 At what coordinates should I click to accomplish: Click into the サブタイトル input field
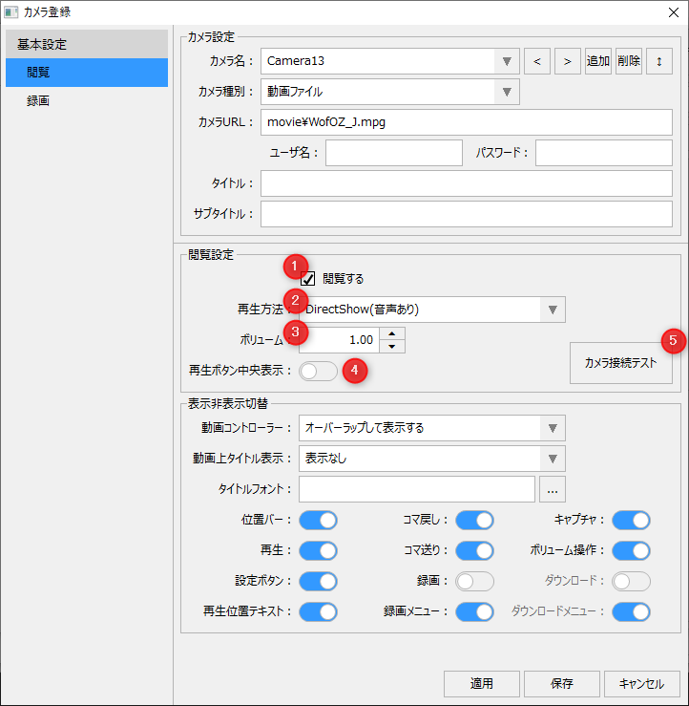[x=467, y=214]
